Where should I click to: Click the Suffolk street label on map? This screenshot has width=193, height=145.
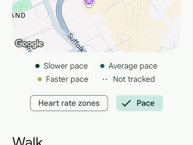76,43
